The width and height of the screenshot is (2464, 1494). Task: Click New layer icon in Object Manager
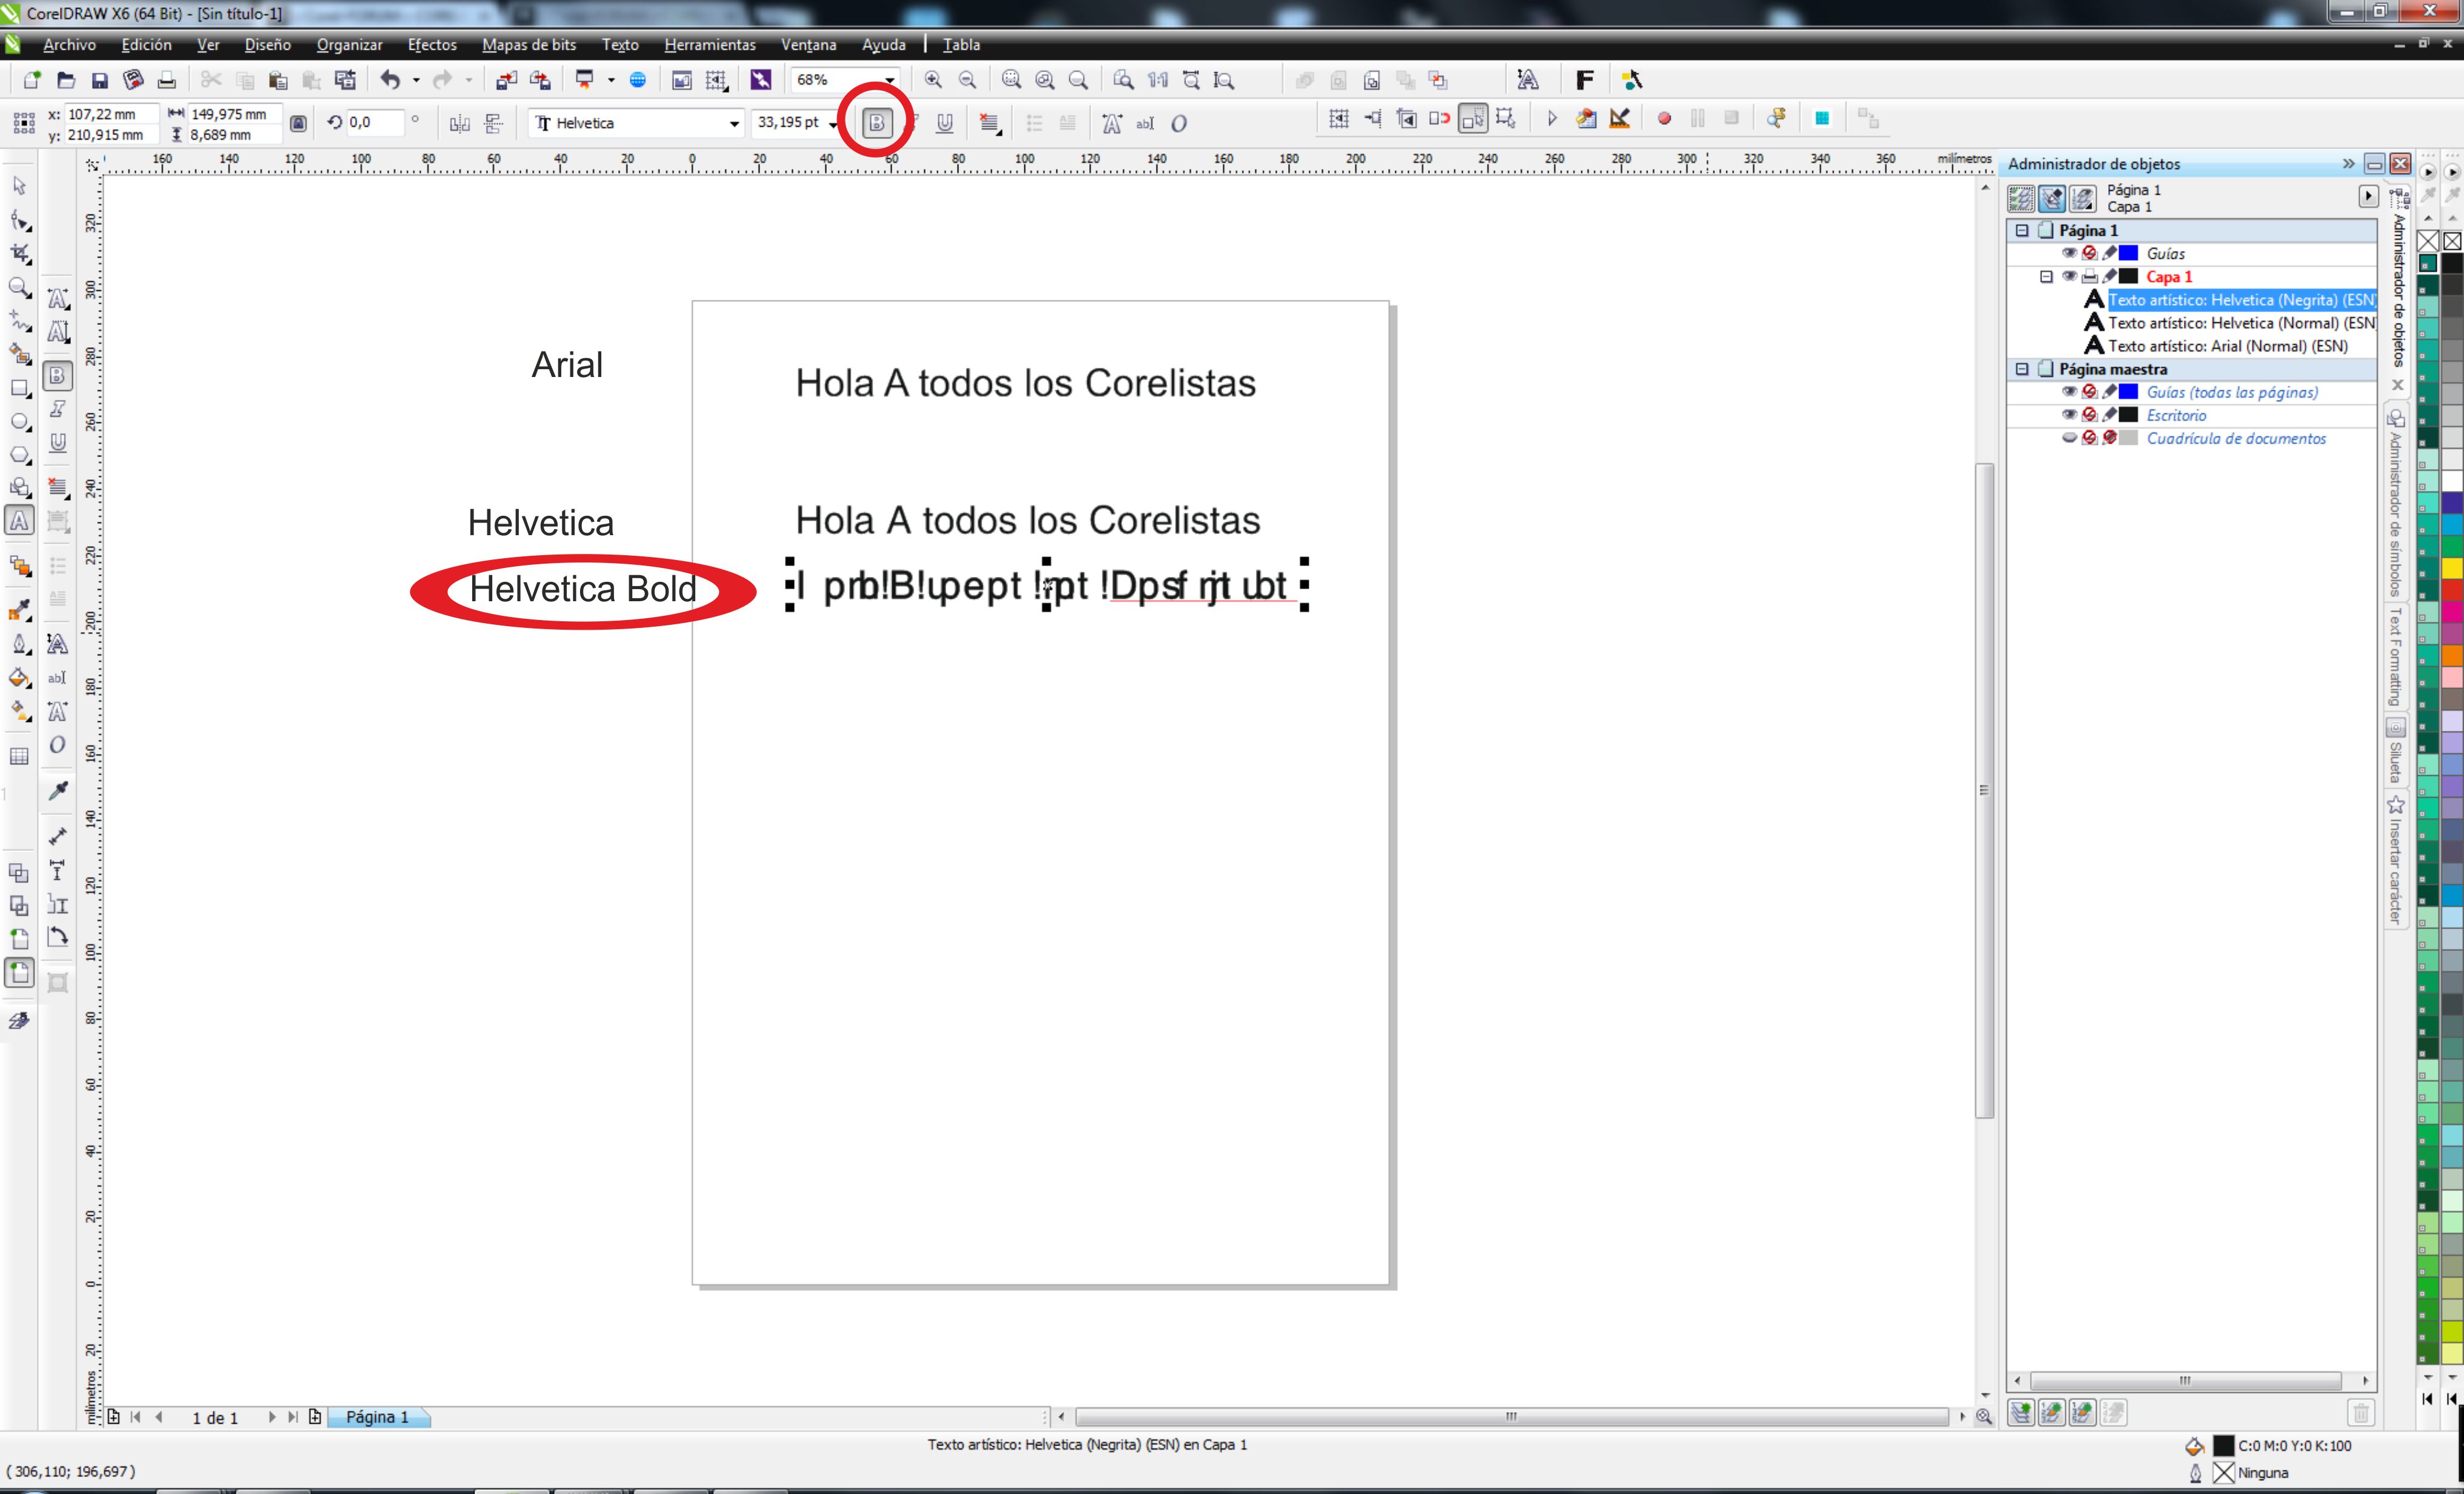(2021, 1412)
